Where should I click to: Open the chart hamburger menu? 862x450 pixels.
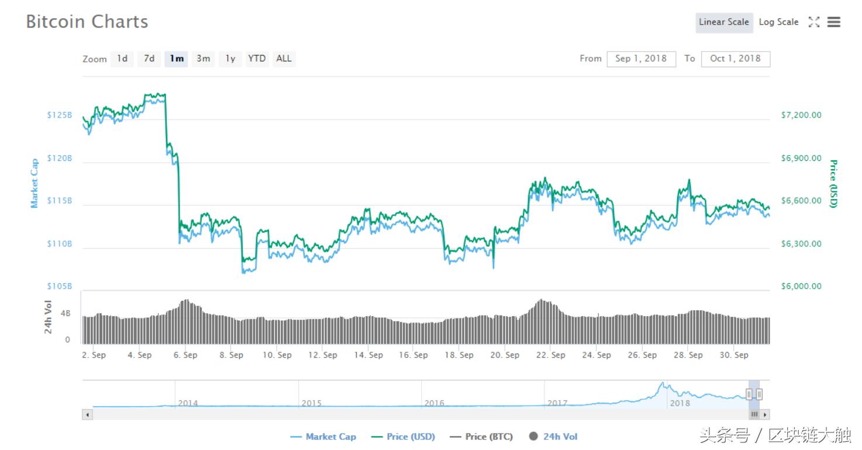point(834,22)
